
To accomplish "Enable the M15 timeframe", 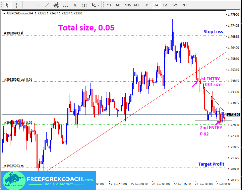I will coord(128,5).
